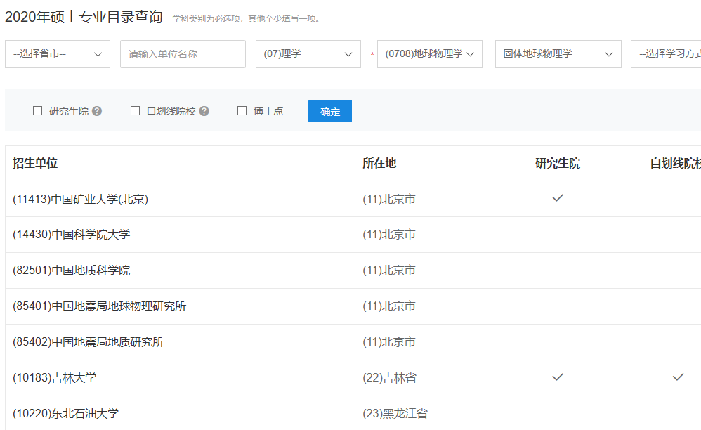Check the 博士点 checkbox
The width and height of the screenshot is (701, 430).
[x=242, y=111]
